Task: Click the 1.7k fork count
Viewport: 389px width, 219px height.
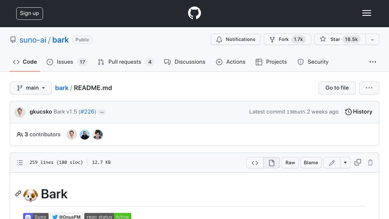Action: [299, 39]
